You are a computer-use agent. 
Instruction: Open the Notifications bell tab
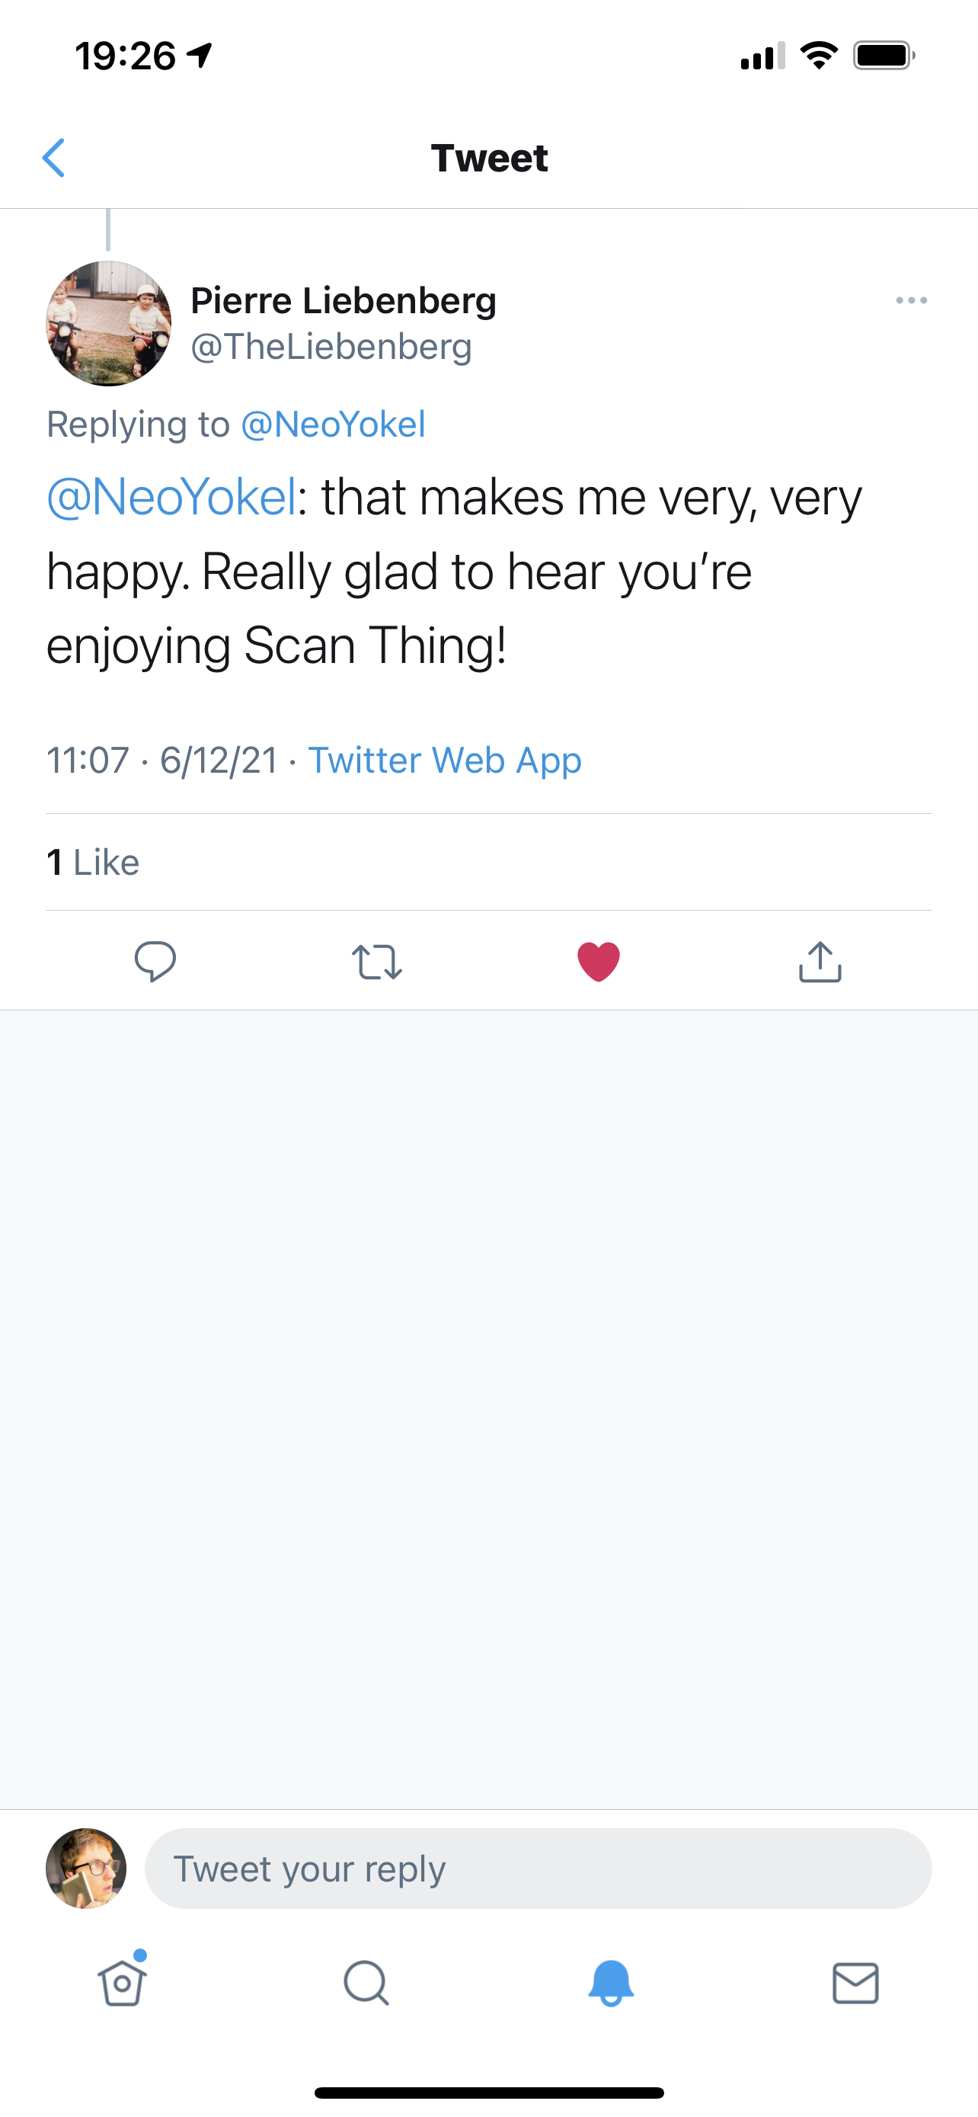click(611, 1983)
